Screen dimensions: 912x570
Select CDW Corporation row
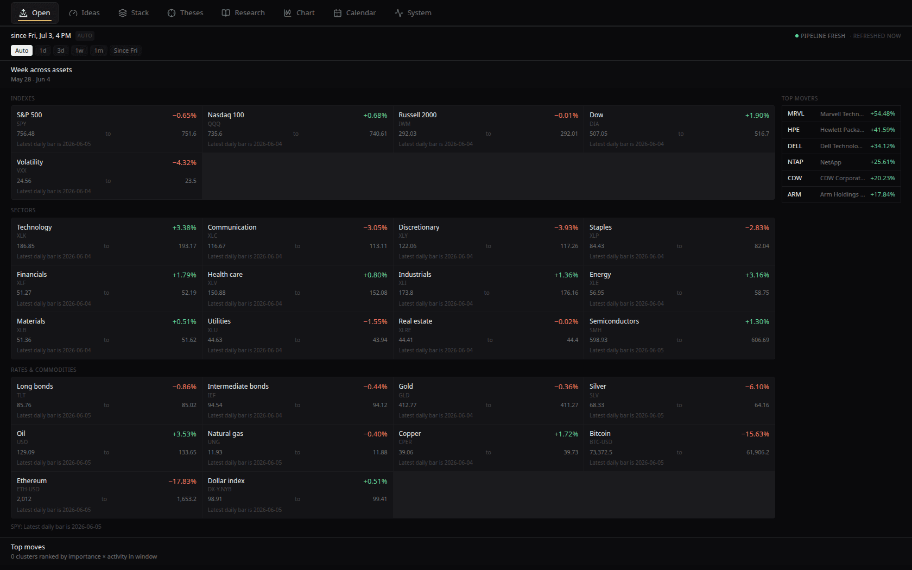(x=841, y=178)
